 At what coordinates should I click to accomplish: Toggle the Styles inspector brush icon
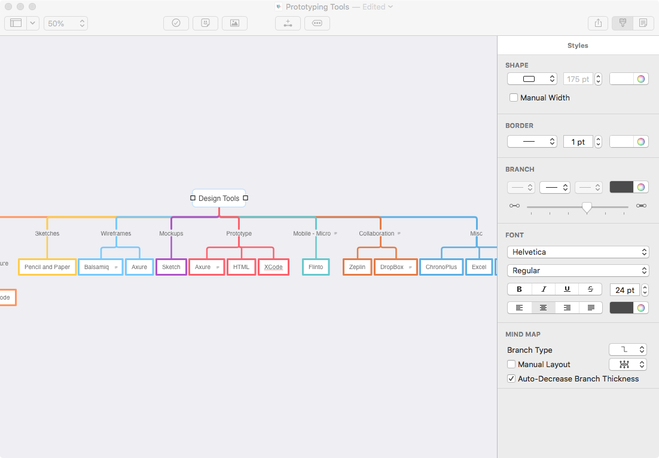tap(623, 23)
